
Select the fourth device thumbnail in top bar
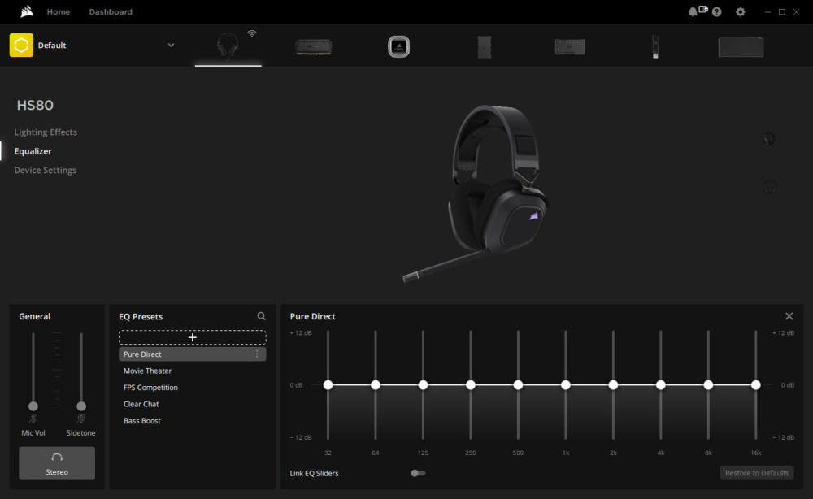coord(485,46)
